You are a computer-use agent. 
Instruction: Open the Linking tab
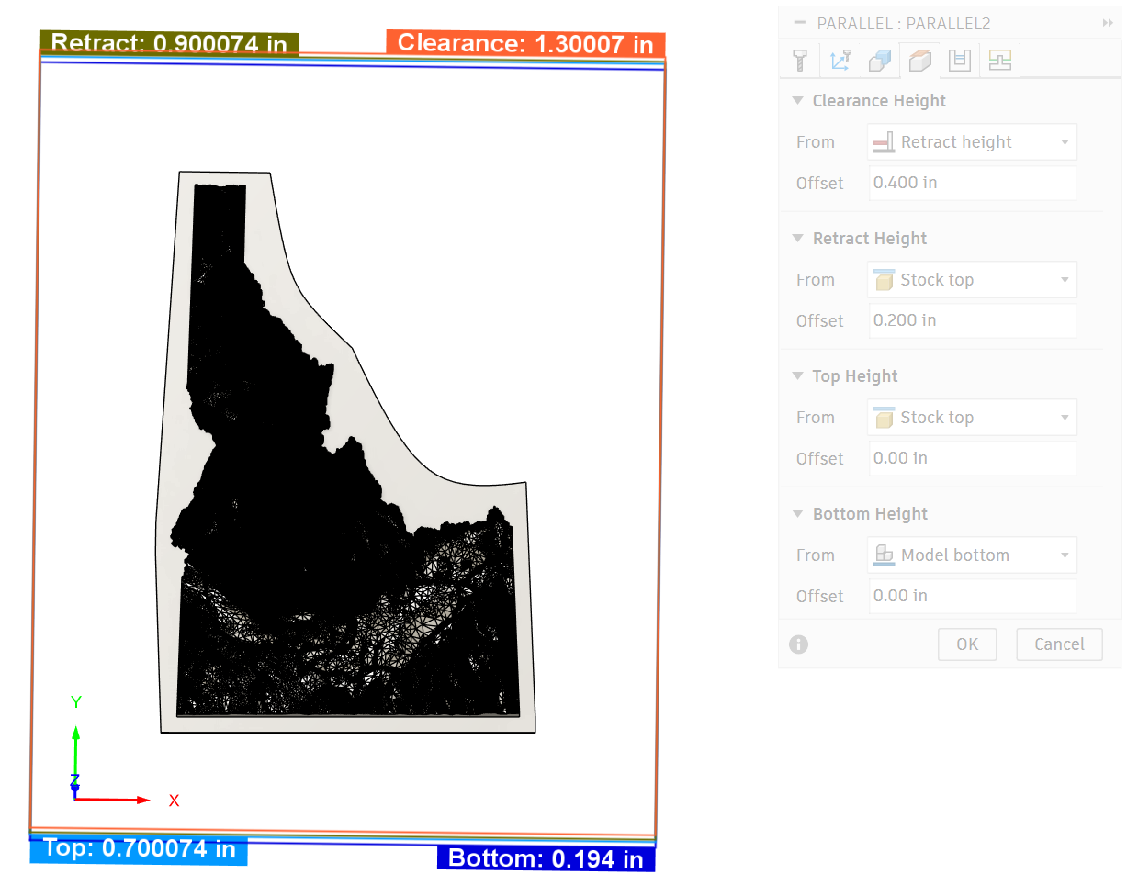[999, 62]
